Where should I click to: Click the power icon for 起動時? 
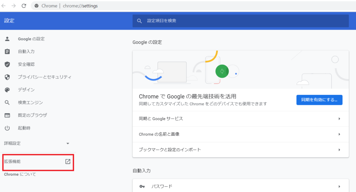click(7, 128)
